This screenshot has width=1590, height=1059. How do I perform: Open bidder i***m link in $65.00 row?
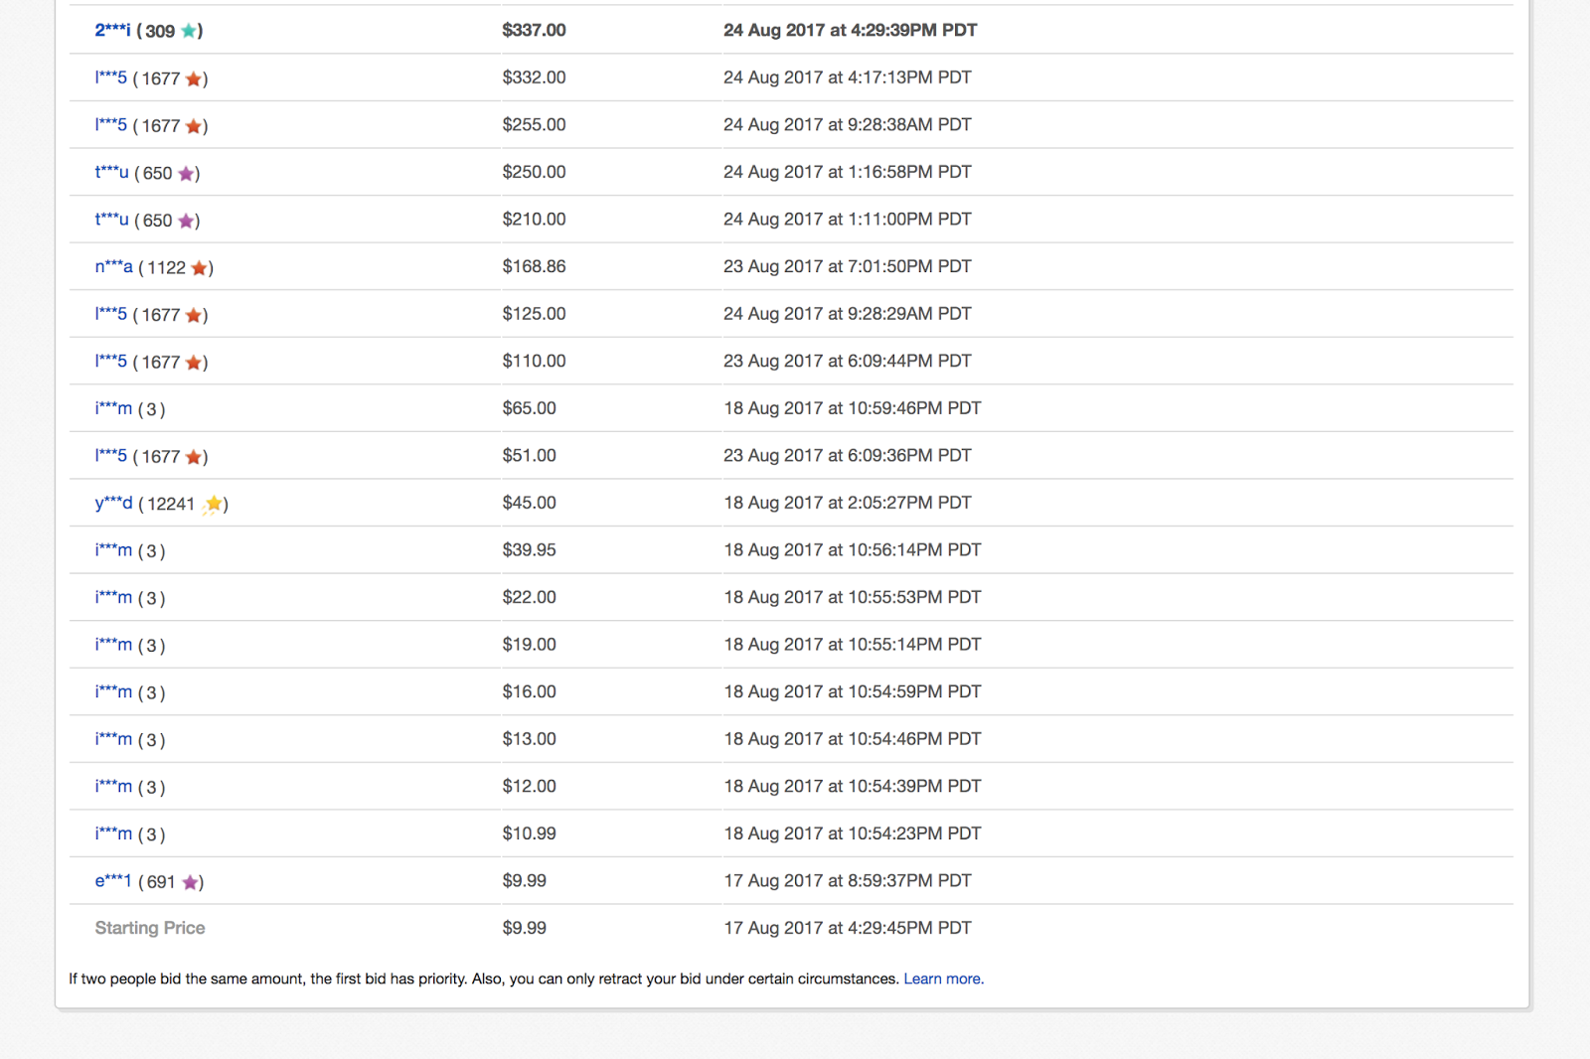pos(113,408)
